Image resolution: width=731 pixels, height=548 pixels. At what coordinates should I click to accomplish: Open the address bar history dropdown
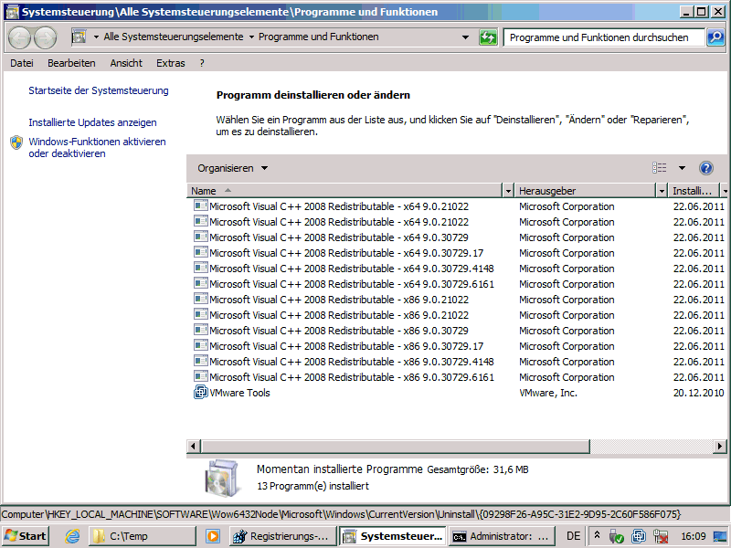point(466,37)
